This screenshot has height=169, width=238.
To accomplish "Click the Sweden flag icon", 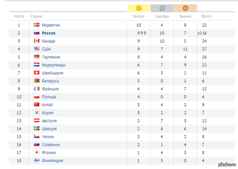I will point(36,128).
